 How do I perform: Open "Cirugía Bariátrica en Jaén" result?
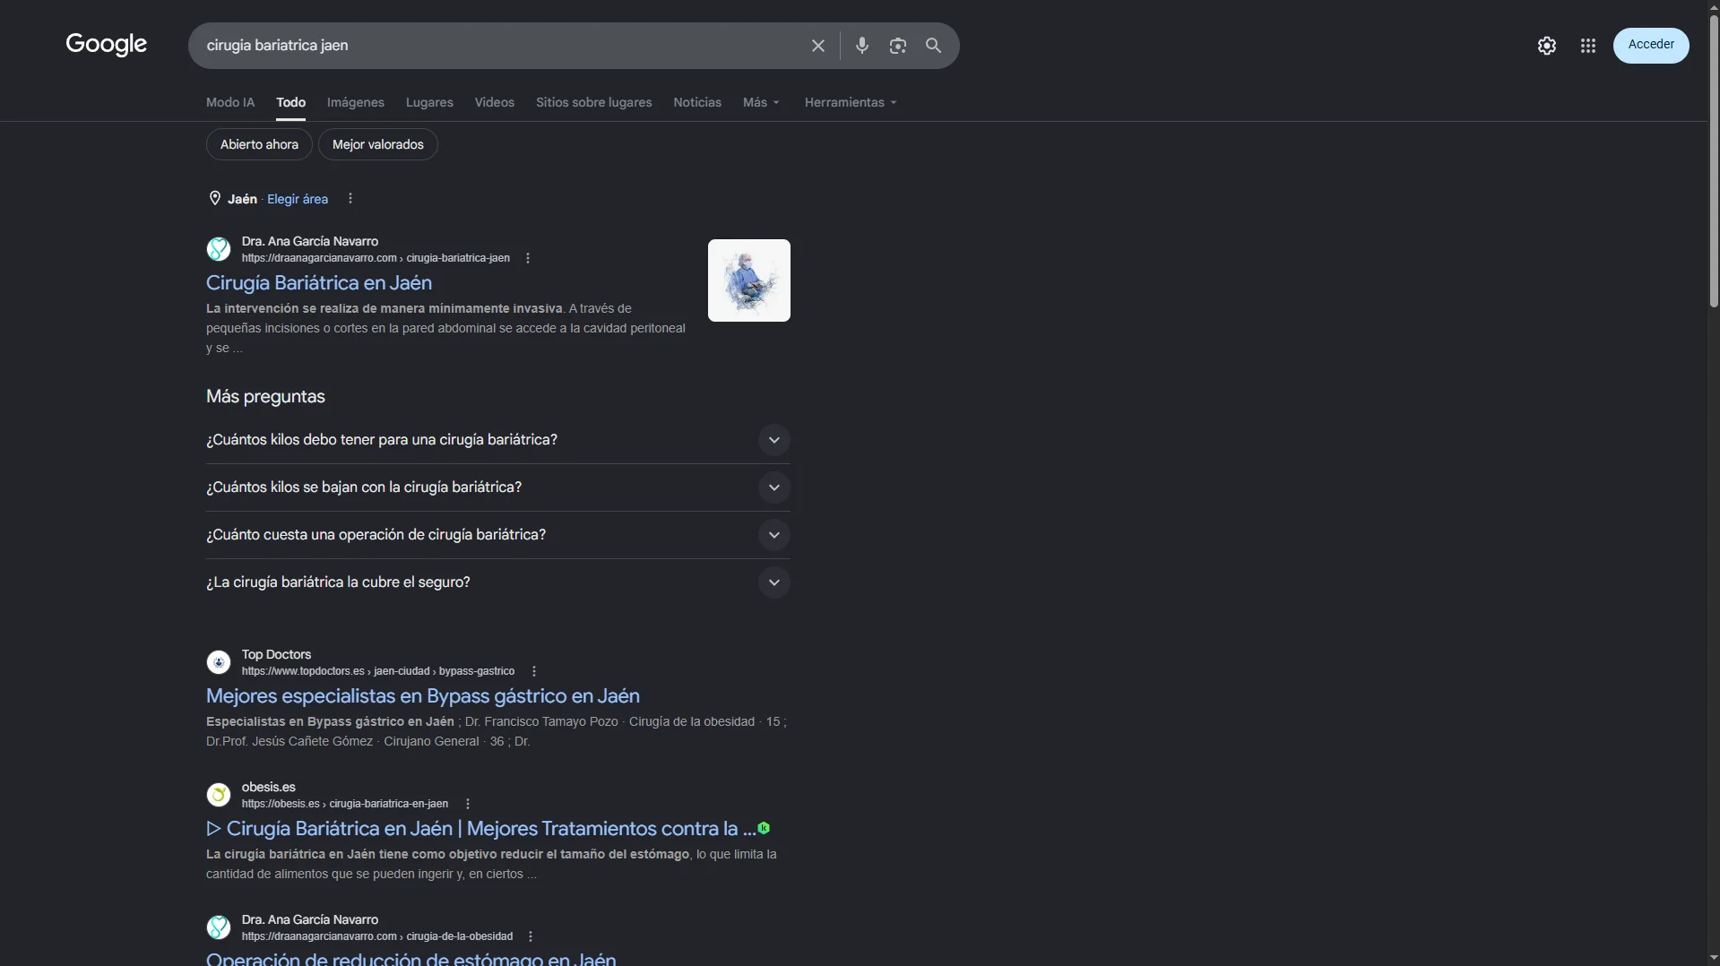[x=319, y=282]
